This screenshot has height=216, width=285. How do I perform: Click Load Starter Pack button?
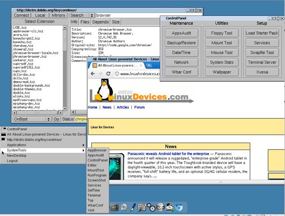point(262,33)
